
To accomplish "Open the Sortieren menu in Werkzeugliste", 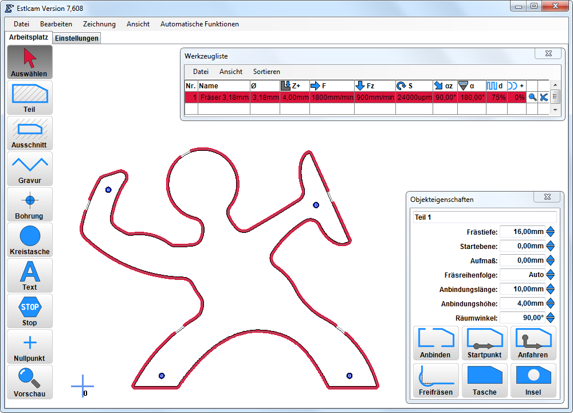I will [x=266, y=72].
